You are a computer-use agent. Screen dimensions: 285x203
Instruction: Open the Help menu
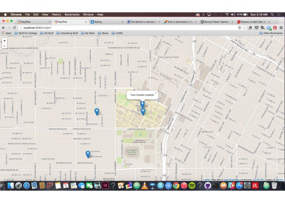(x=100, y=14)
